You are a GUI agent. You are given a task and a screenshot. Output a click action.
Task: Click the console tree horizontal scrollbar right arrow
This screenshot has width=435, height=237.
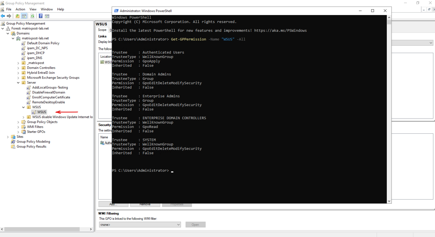pos(91,229)
